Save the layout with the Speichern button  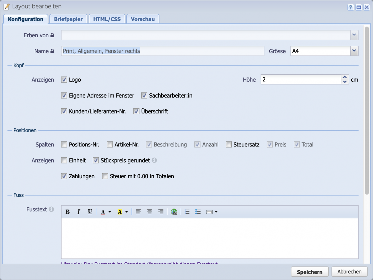point(309,272)
